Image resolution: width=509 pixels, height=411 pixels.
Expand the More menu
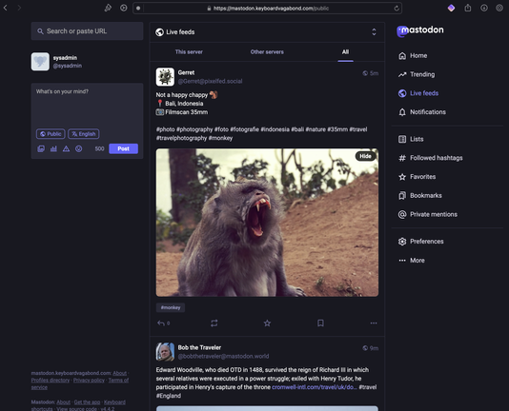coord(412,261)
